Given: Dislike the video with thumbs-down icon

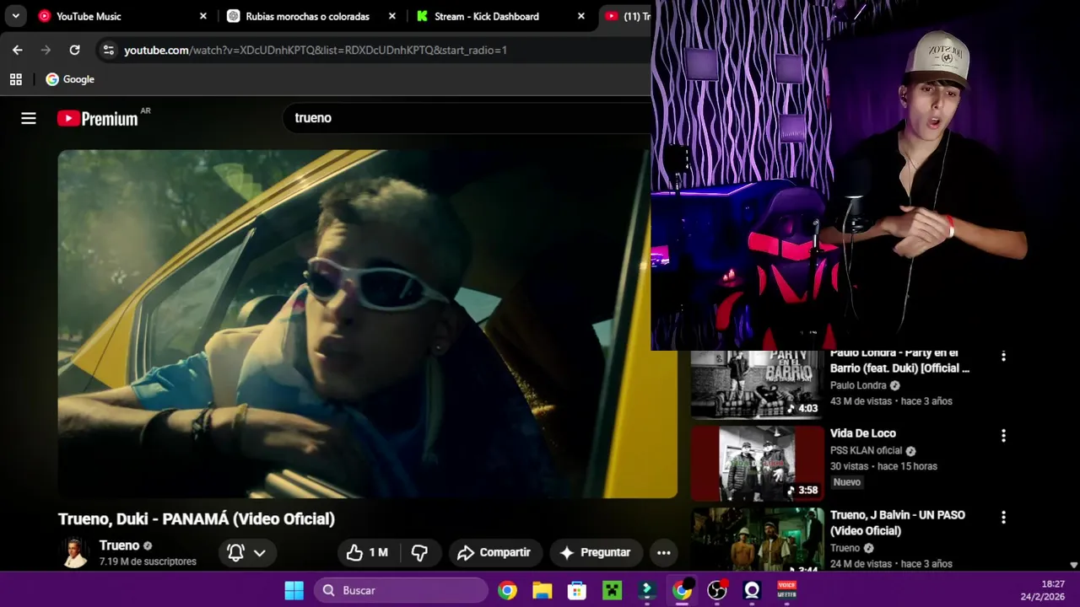Looking at the screenshot, I should (419, 552).
